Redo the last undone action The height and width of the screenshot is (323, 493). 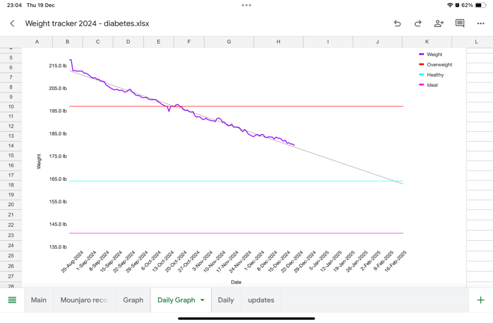tap(418, 24)
